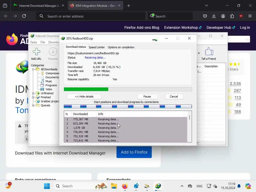Viewport: 256px width, 192px height.
Task: Select the Download status tab
Action: point(76,47)
